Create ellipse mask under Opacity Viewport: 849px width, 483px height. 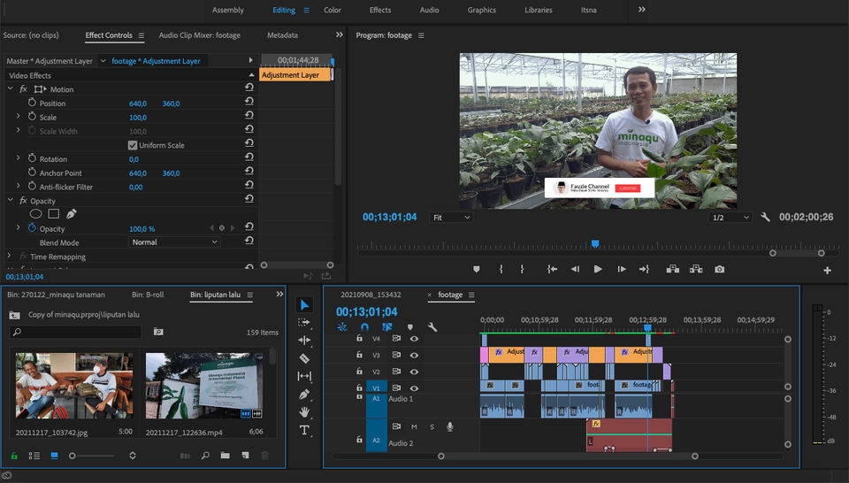(x=35, y=214)
